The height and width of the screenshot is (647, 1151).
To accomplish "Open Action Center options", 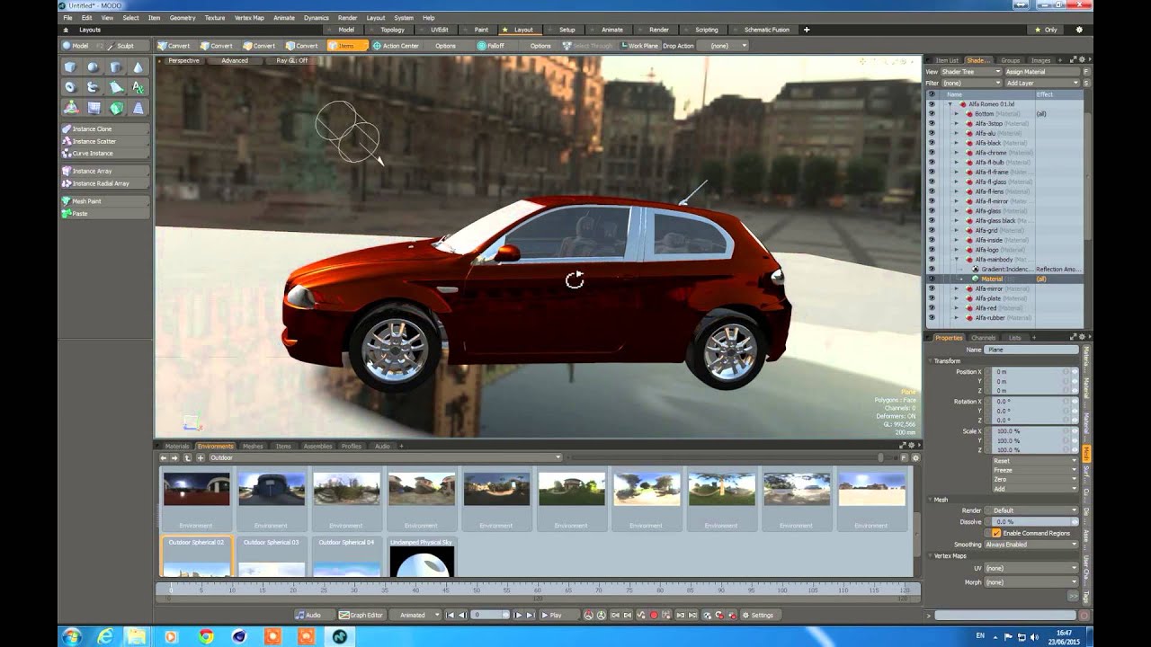I will [x=396, y=46].
